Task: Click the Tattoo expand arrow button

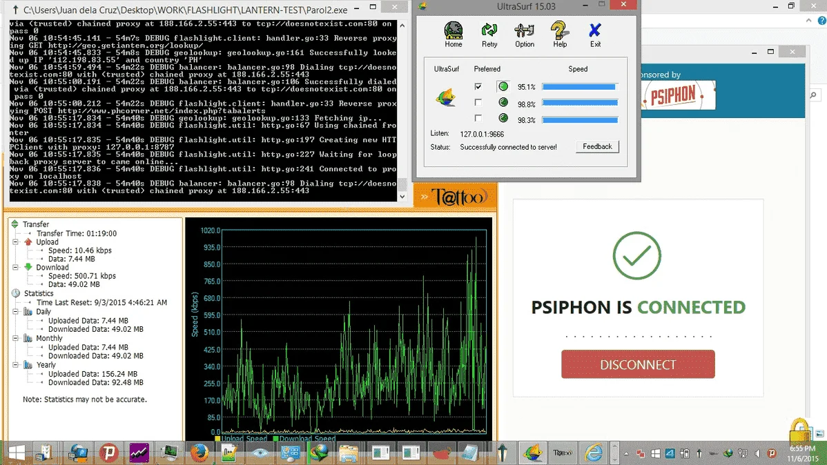Action: click(x=424, y=197)
